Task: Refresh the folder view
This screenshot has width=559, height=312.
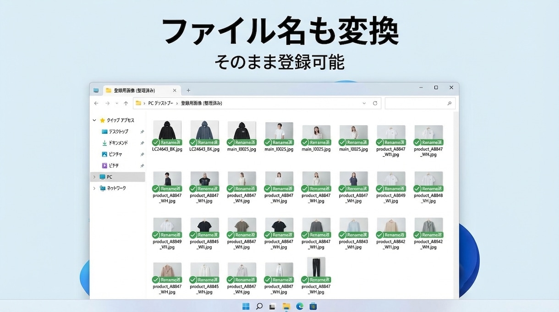Action: click(375, 104)
